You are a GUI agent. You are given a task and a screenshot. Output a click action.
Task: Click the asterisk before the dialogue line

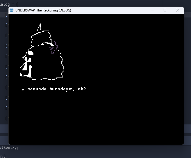click(23, 90)
